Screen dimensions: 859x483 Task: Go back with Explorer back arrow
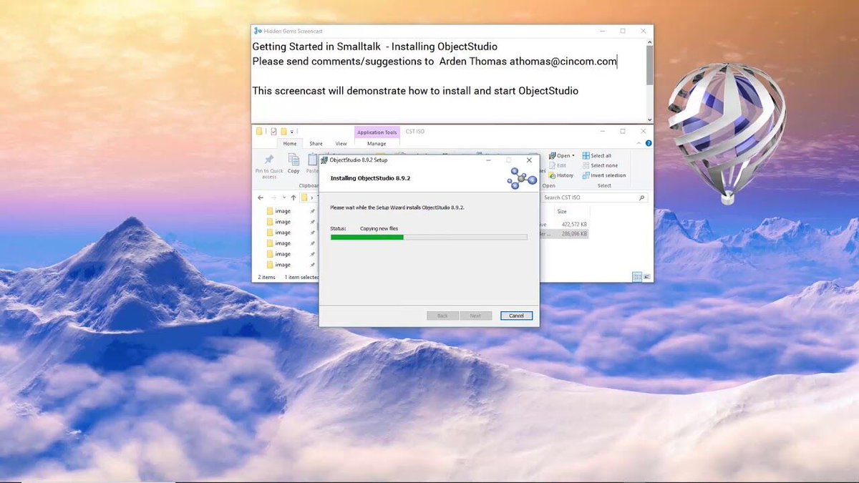click(x=261, y=197)
